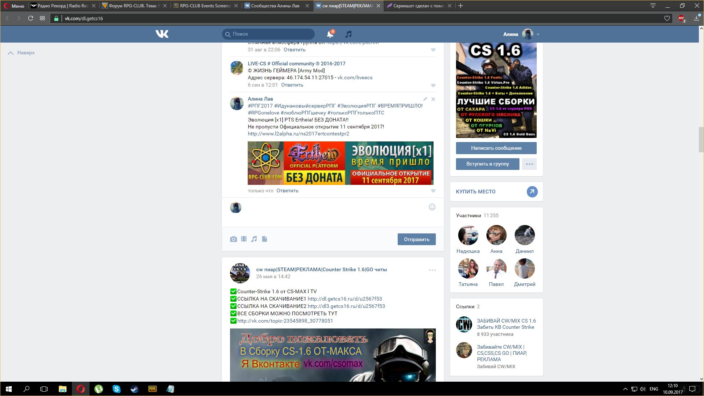Open member Надюшка's avatar

tap(468, 235)
